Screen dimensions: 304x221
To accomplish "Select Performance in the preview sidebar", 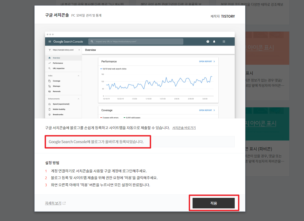I will pyautogui.click(x=63, y=63).
